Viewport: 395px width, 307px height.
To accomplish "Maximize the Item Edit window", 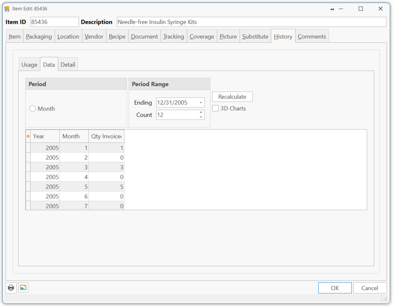I will [x=361, y=9].
